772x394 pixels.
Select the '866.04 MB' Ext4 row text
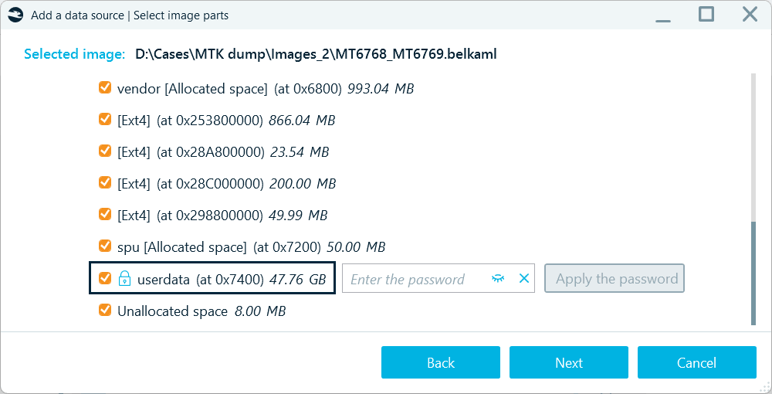pos(226,121)
